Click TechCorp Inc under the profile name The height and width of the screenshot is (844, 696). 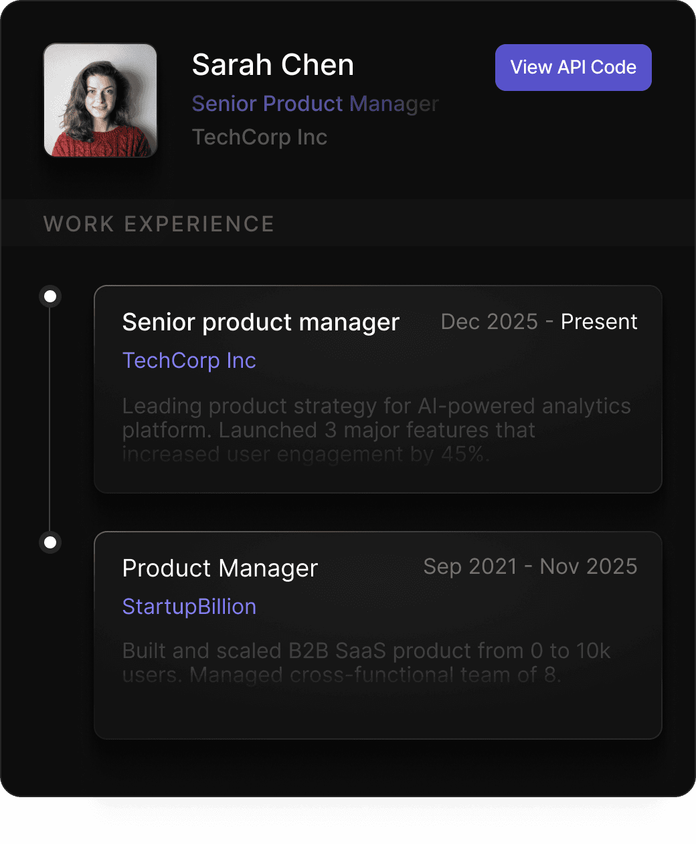coord(259,137)
